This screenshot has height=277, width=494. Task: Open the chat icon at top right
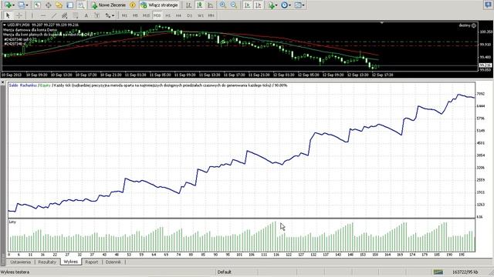488,5
